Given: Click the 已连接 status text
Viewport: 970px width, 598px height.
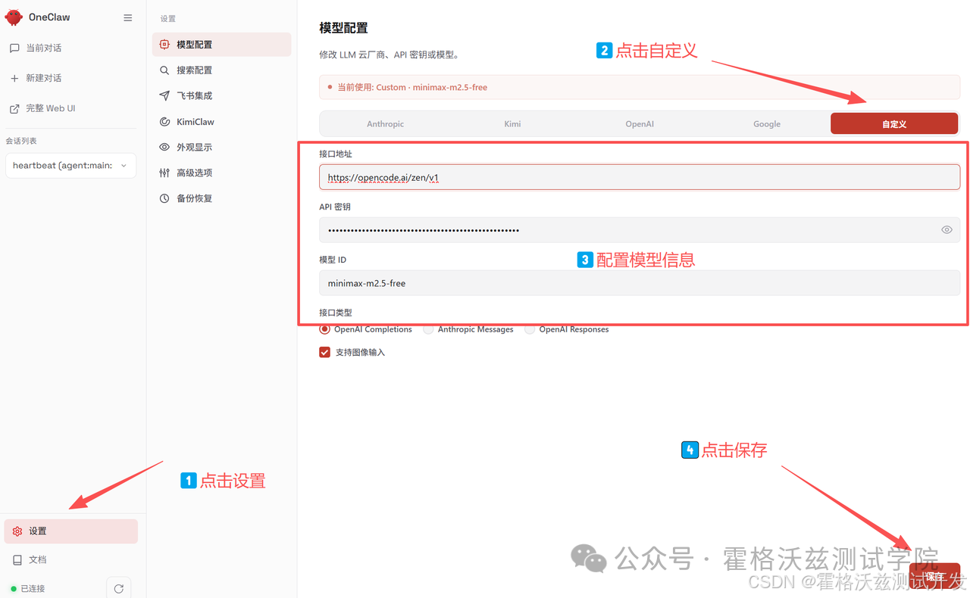Looking at the screenshot, I should pyautogui.click(x=33, y=588).
